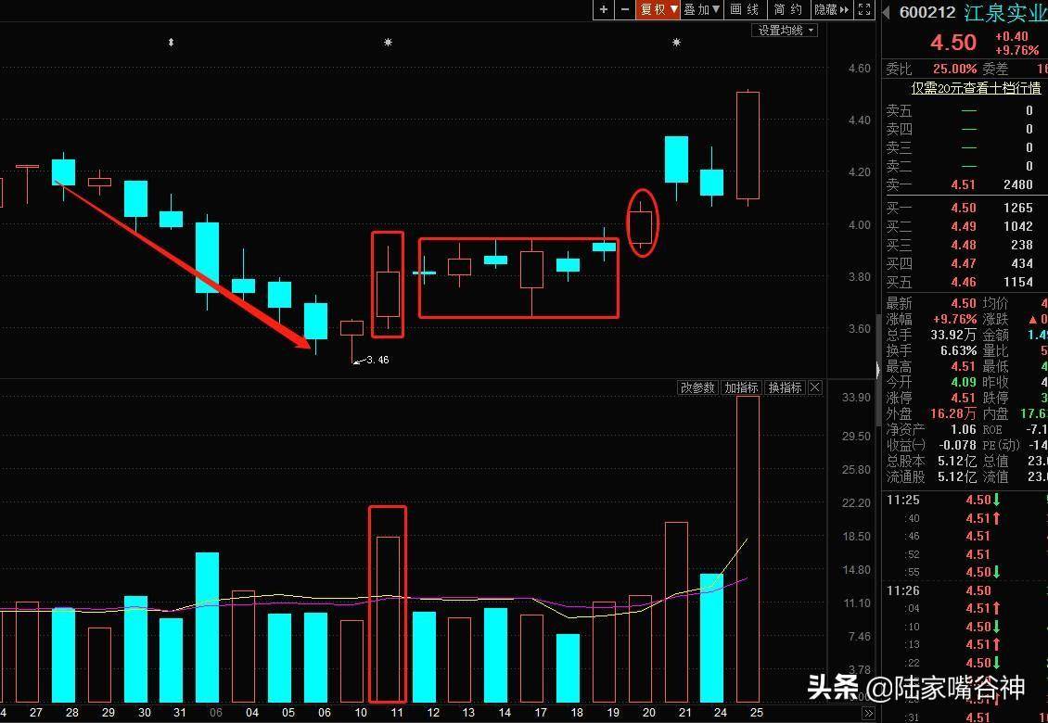
Task: Click the 11:25 tick time entry
Action: tap(902, 500)
